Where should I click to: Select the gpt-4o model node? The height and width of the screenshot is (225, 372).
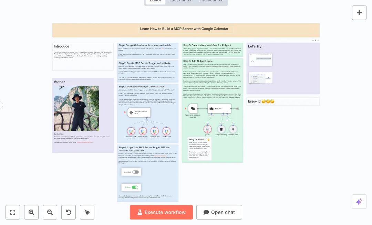click(x=207, y=129)
